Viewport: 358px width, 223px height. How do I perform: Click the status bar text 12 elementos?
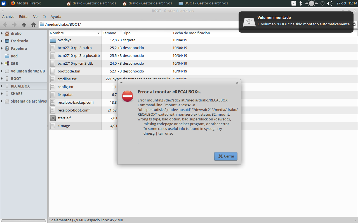pos(86,220)
